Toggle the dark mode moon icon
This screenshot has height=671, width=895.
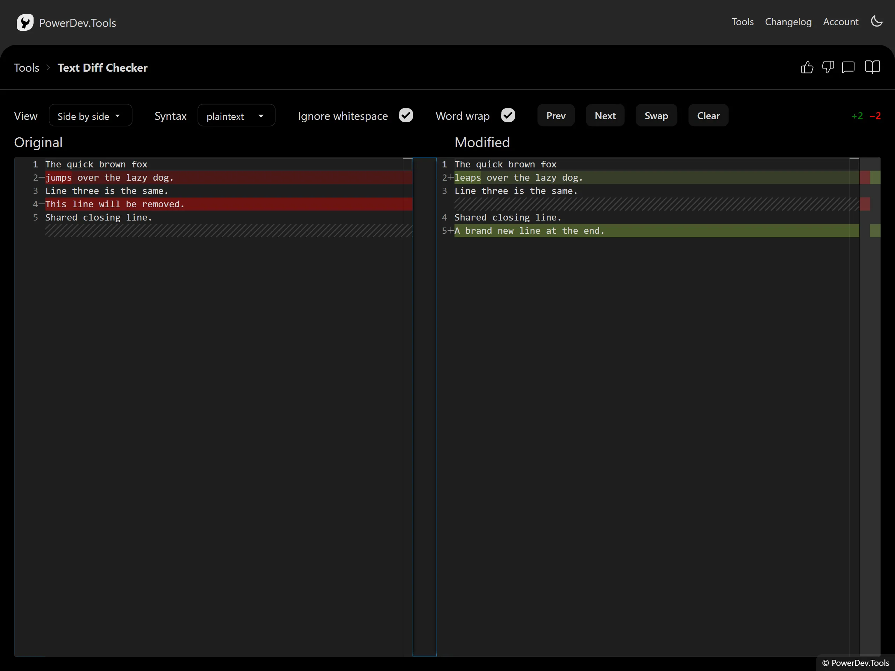876,21
